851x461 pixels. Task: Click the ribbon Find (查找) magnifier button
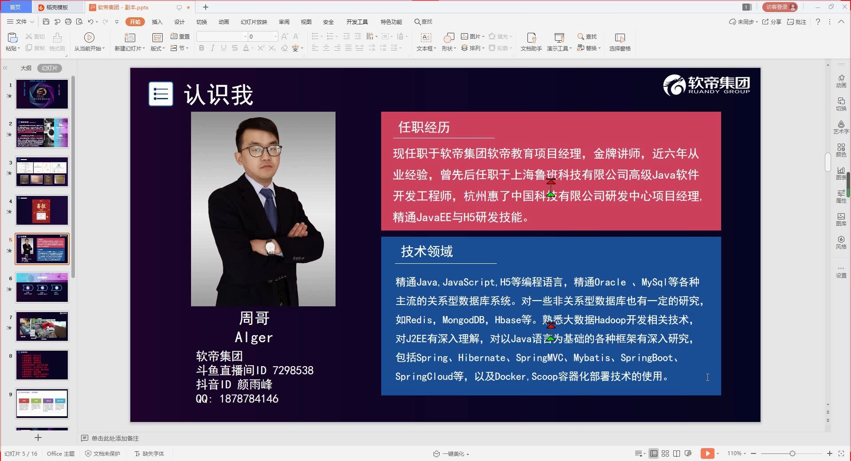tap(587, 36)
